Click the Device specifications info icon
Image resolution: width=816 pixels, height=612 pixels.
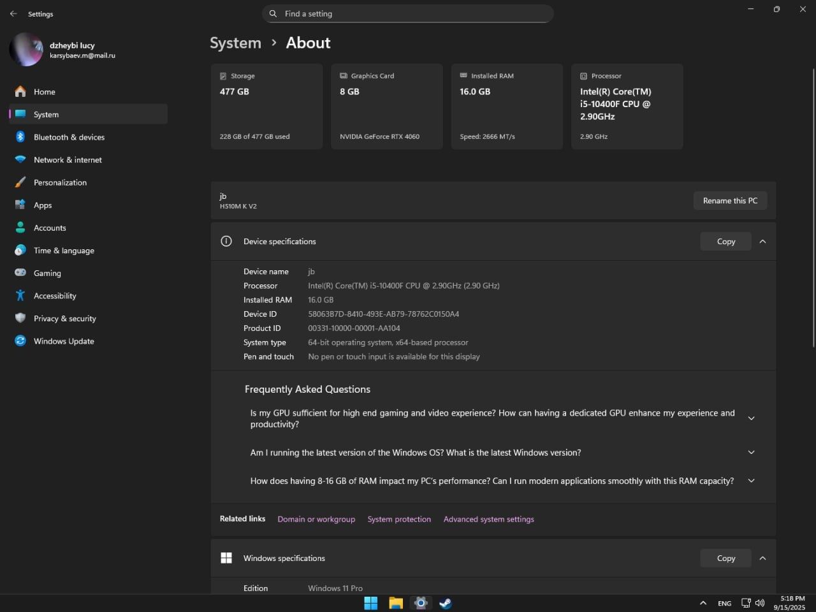(226, 241)
